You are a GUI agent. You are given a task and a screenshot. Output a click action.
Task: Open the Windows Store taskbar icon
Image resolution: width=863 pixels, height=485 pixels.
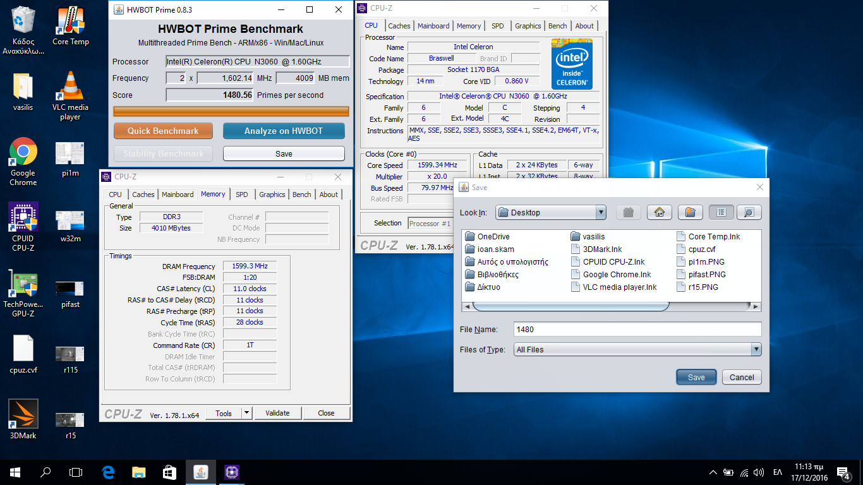coord(169,472)
